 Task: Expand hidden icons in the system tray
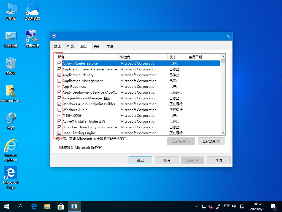197,206
